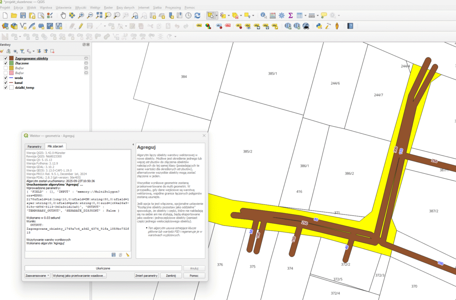
Task: Expand the select features tool dropdown arrow
Action: (x=216, y=16)
